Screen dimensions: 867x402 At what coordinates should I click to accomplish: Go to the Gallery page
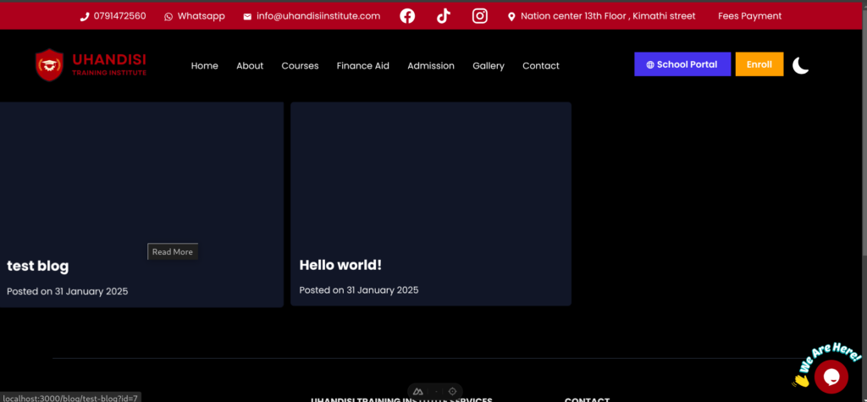(x=488, y=66)
